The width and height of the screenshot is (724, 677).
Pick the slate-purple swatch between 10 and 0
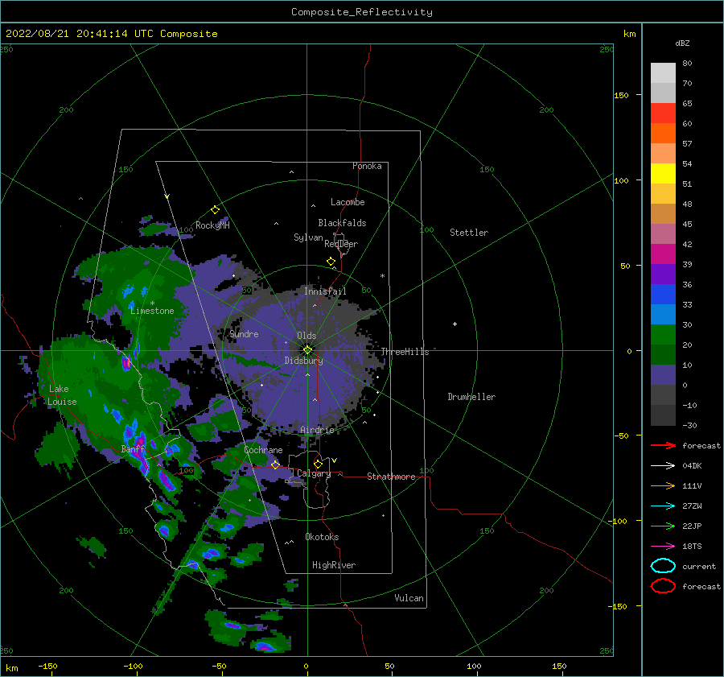[x=663, y=374]
